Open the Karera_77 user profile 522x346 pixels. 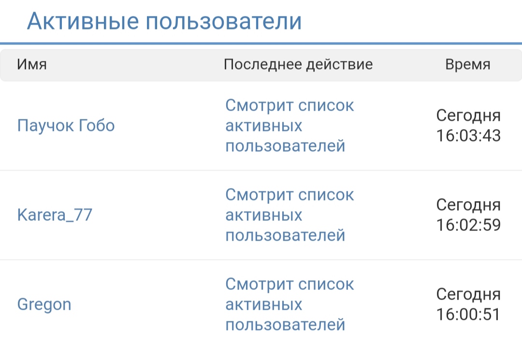click(x=55, y=215)
